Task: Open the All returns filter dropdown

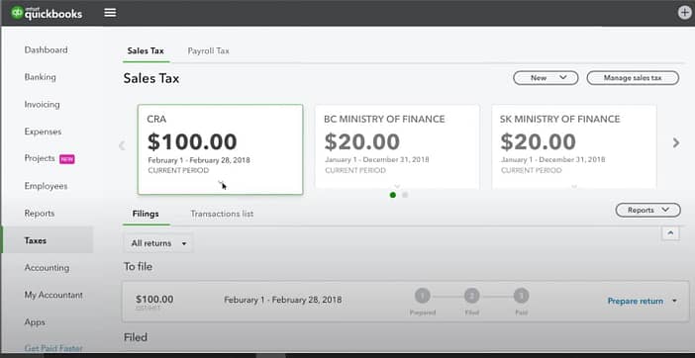Action: pyautogui.click(x=158, y=243)
